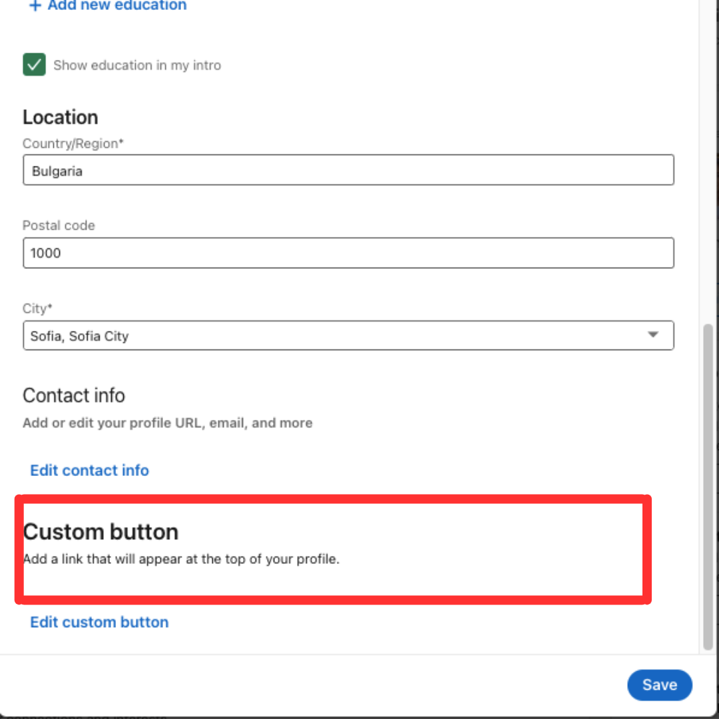
Task: Open the Sofia, Sofia City combo box
Action: pyautogui.click(x=348, y=336)
